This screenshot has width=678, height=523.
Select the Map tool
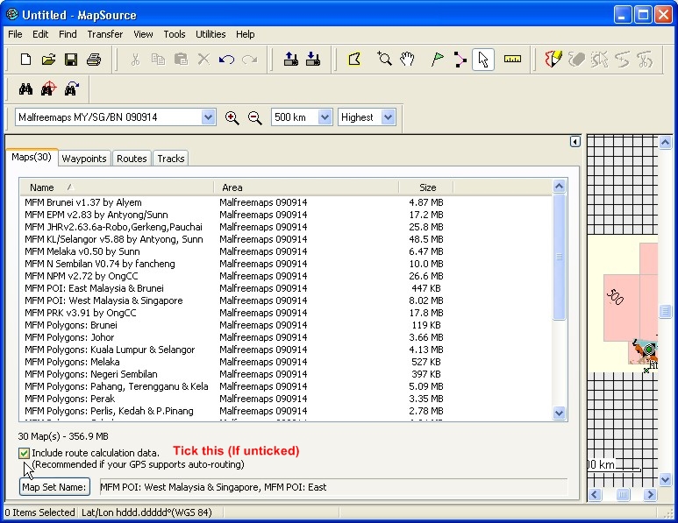point(354,60)
